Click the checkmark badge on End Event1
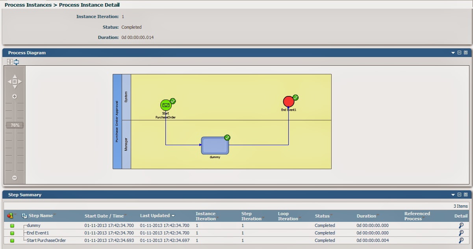This screenshot has width=473, height=249. tap(296, 98)
